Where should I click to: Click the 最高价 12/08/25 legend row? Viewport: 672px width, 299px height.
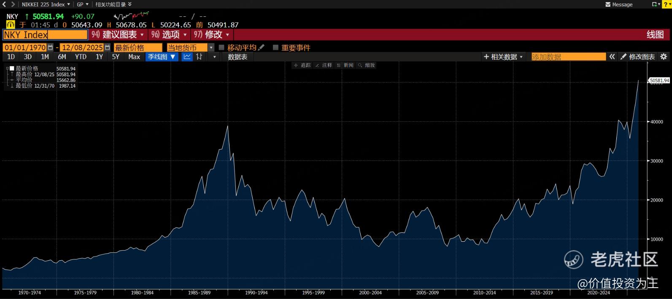pos(43,74)
